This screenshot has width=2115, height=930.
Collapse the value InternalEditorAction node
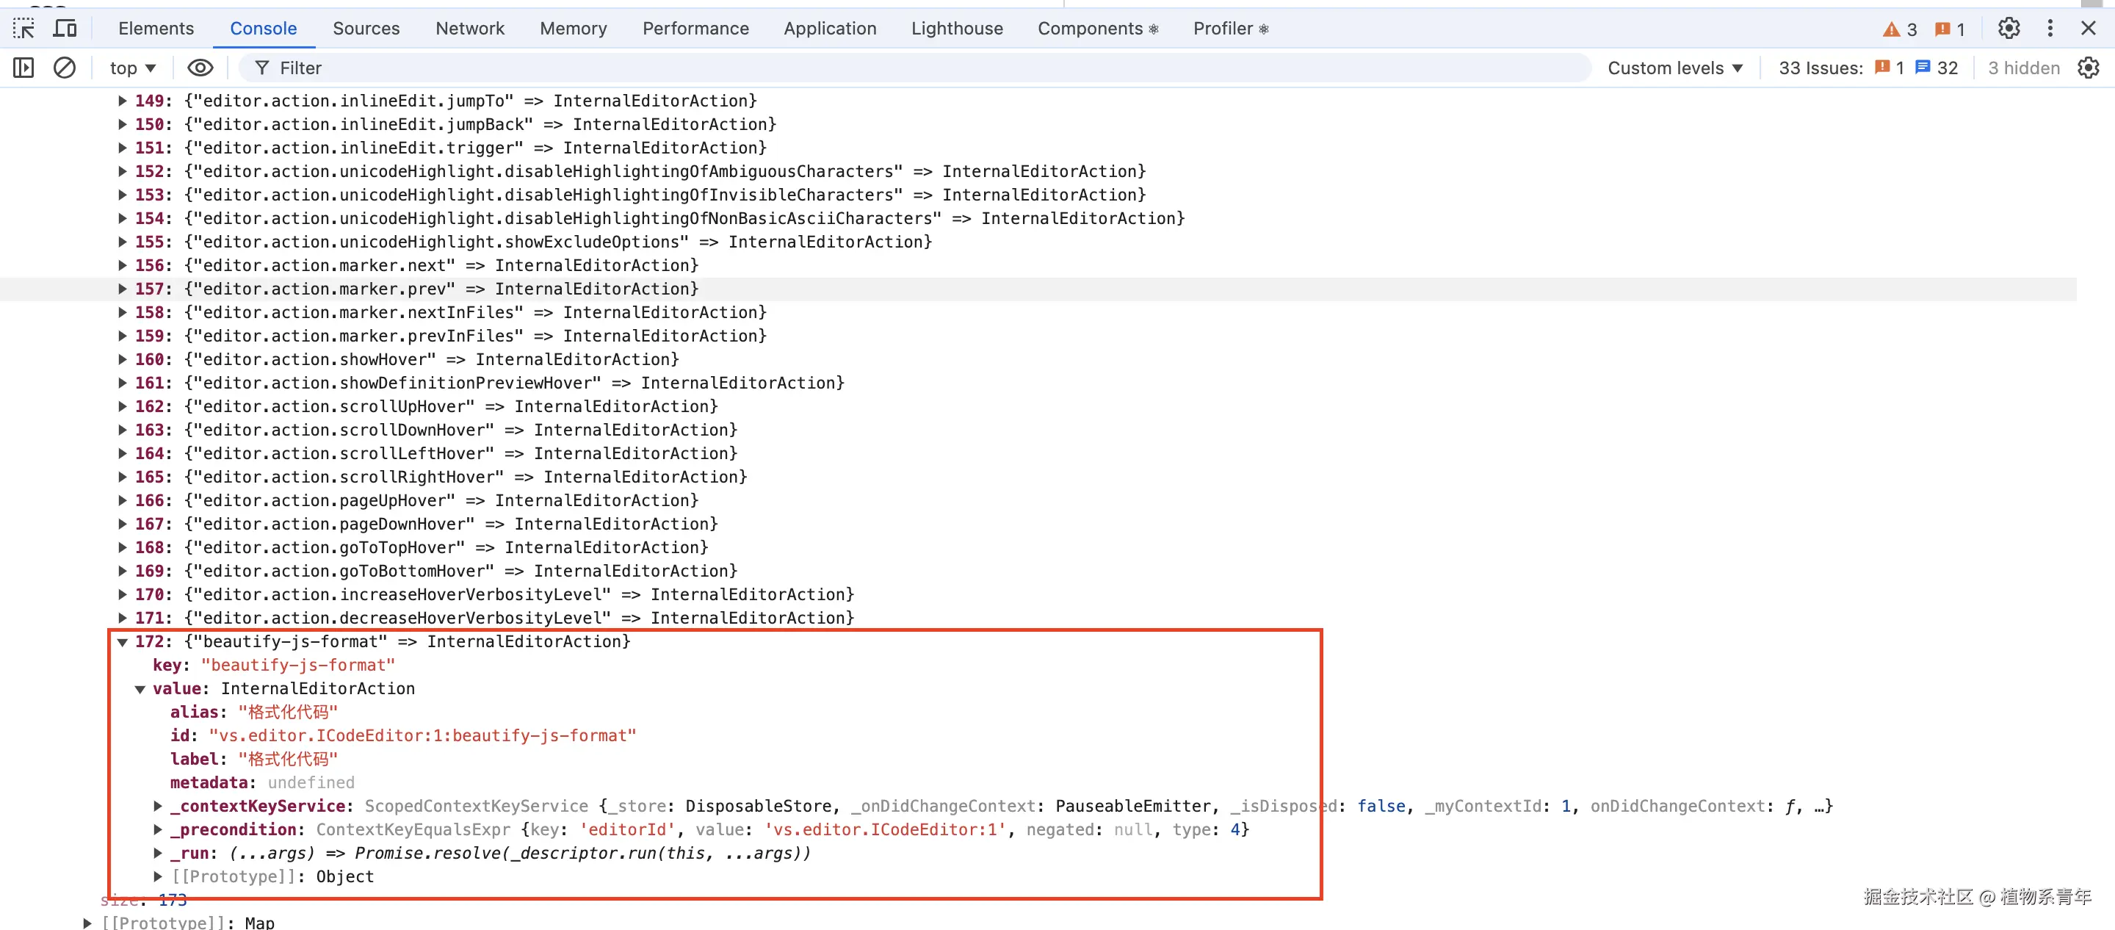point(140,689)
